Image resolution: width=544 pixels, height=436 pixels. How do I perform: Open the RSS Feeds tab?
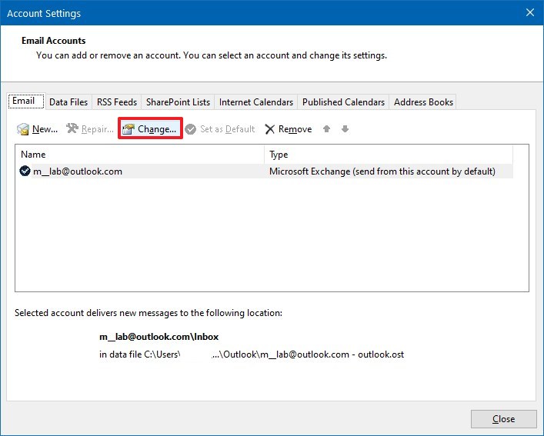point(117,102)
